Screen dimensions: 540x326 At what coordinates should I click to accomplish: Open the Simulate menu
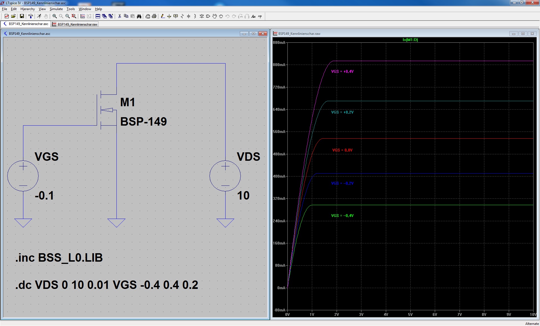click(56, 9)
